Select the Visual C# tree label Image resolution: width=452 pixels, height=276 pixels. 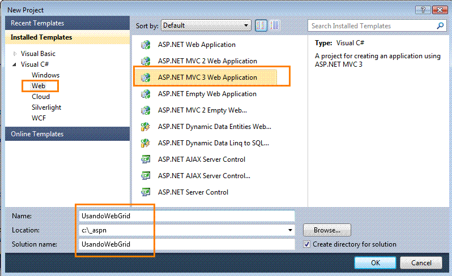pyautogui.click(x=35, y=64)
